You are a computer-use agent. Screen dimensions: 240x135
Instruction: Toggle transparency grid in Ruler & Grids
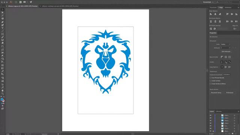pyautogui.click(x=229, y=57)
